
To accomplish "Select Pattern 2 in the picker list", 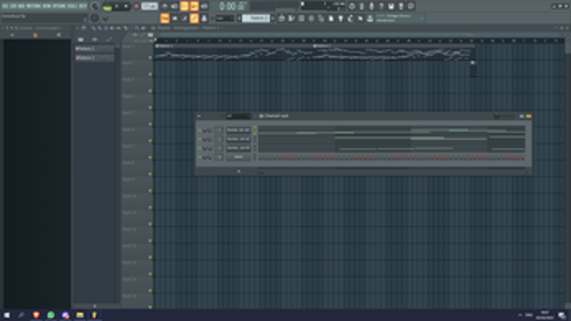I will 95,58.
